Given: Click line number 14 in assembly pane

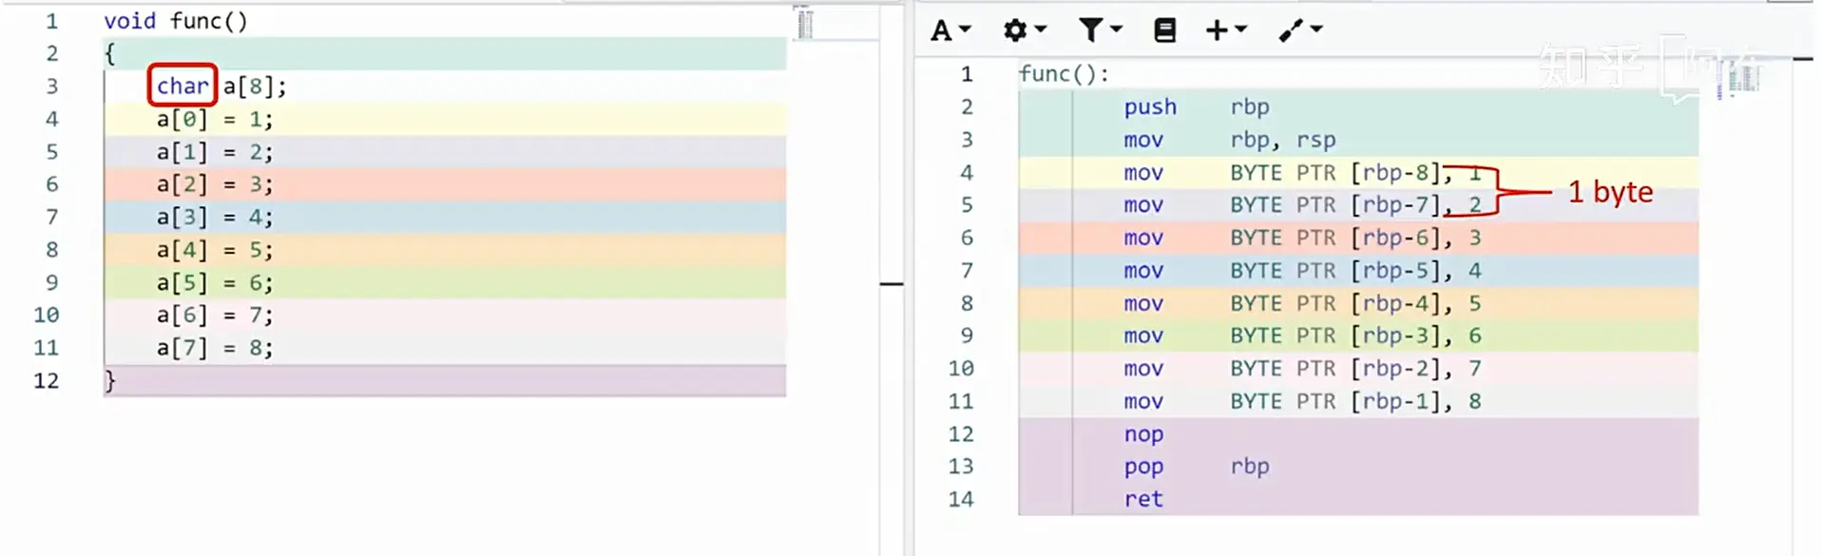Looking at the screenshot, I should click(x=961, y=499).
